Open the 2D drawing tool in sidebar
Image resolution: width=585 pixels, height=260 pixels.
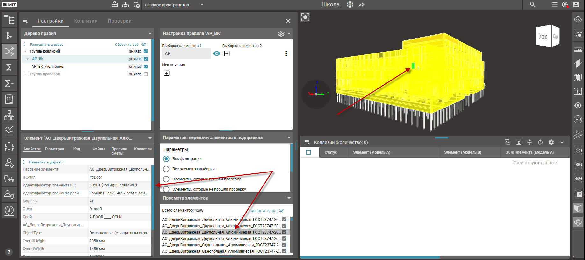(x=9, y=99)
